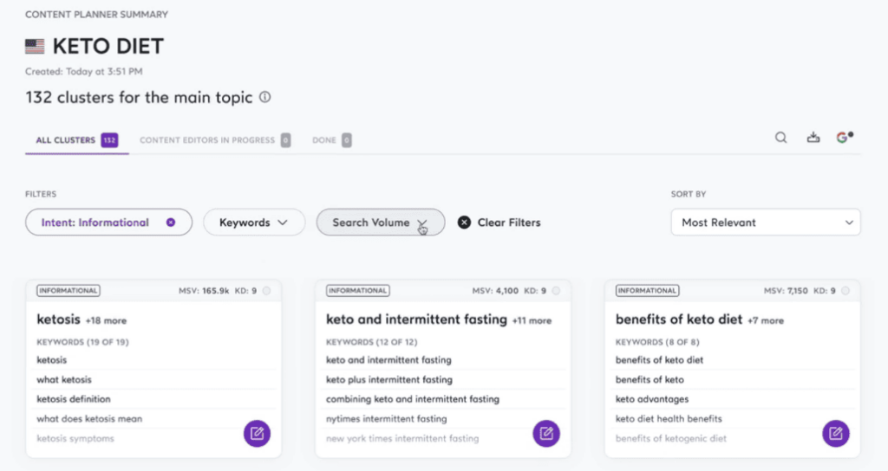Remove the Intent: Informational filter
888x471 pixels.
tap(171, 223)
